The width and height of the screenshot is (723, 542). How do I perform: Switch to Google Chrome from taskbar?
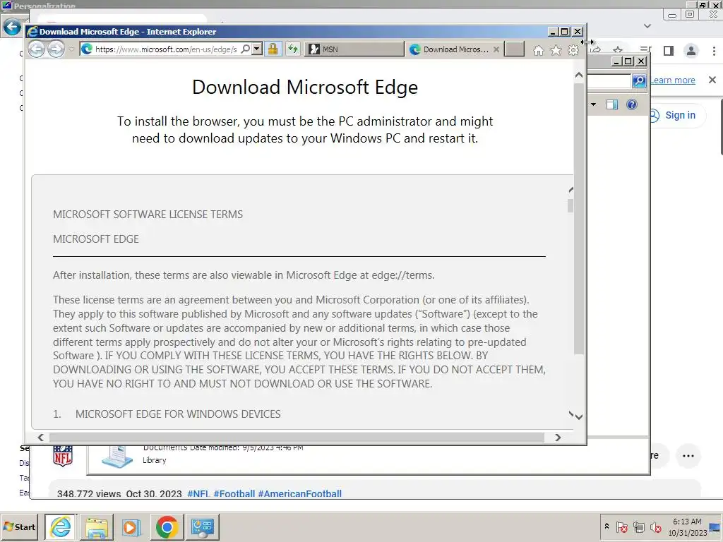167,526
